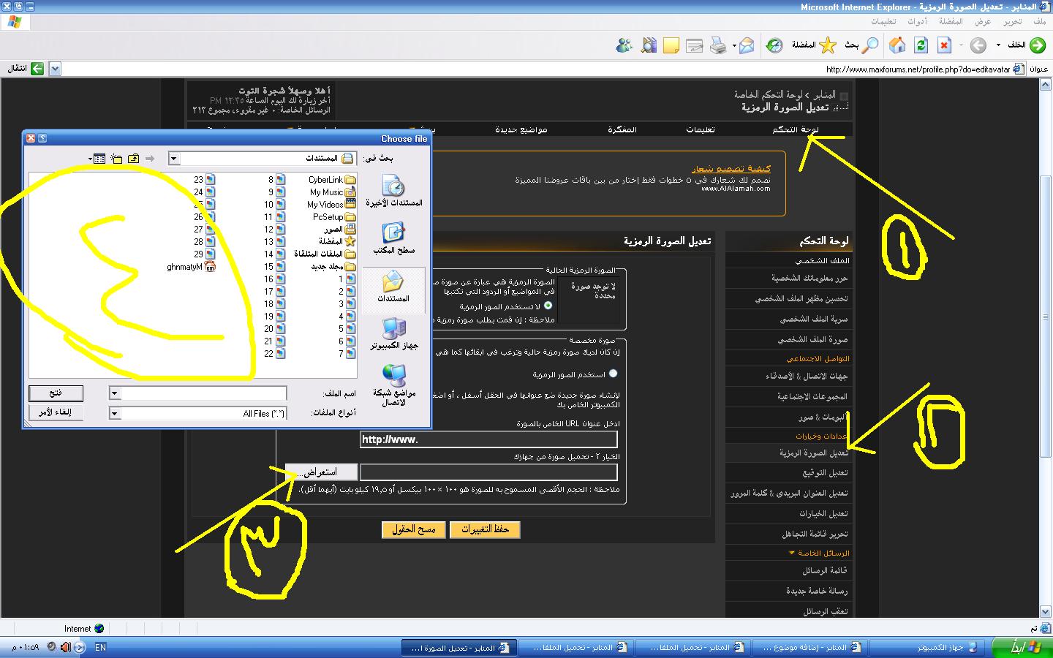The width and height of the screenshot is (1053, 658).
Task: Click the Print icon in toolbar
Action: pyautogui.click(x=718, y=46)
